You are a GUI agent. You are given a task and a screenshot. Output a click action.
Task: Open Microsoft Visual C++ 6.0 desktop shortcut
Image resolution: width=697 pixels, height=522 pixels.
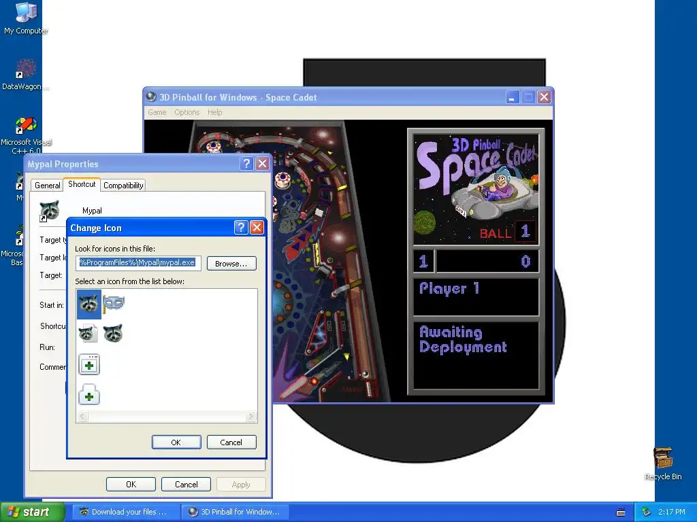pyautogui.click(x=27, y=135)
